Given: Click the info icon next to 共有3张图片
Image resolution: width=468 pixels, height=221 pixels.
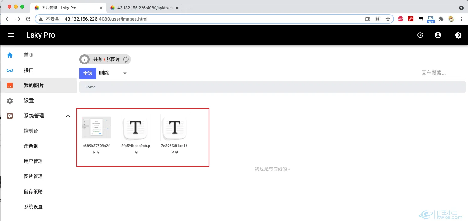Looking at the screenshot, I should point(85,59).
